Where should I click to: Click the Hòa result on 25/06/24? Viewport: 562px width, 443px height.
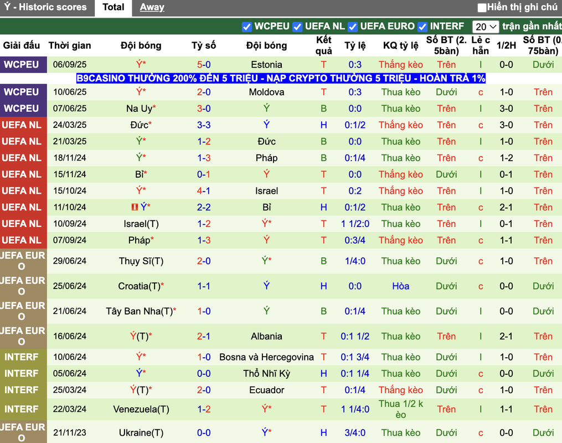[x=401, y=286]
